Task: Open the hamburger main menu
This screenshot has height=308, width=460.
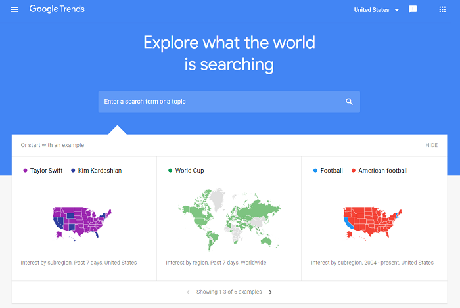Action: click(14, 9)
